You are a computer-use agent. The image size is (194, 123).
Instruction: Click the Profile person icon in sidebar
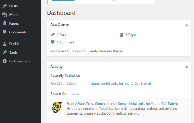(x=5, y=44)
